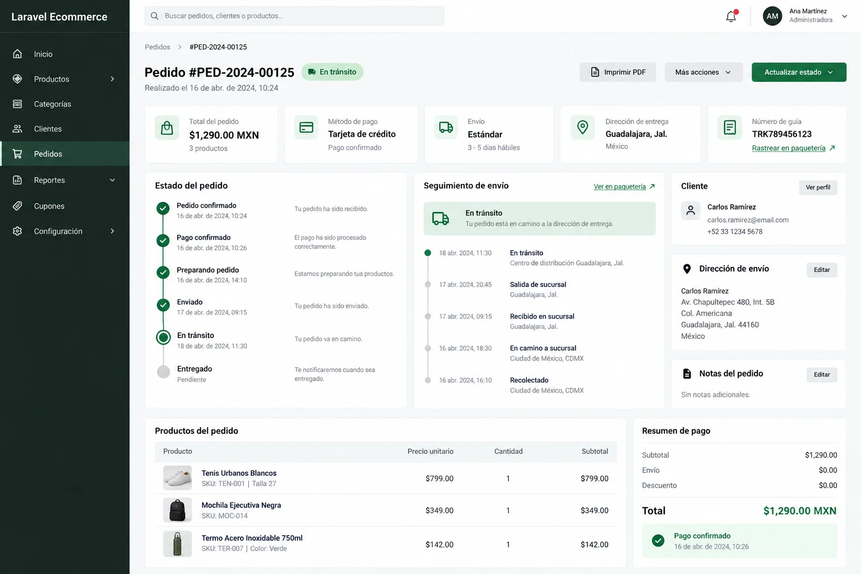Viewport: 861px width, 574px height.
Task: Focus the search field for pedidos, clientes o productos
Action: 294,16
